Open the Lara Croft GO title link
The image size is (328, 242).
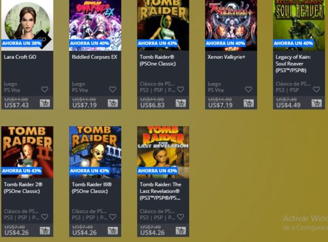tap(20, 57)
